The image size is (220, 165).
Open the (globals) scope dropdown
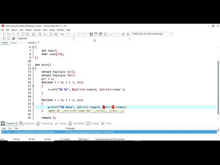pos(46,38)
